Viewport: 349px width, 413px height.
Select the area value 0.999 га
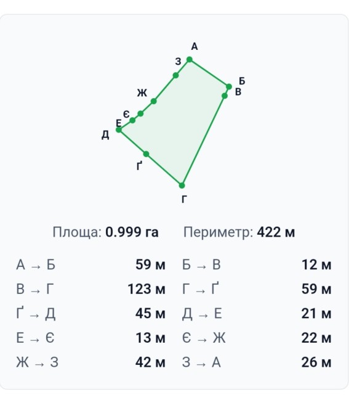tap(132, 232)
